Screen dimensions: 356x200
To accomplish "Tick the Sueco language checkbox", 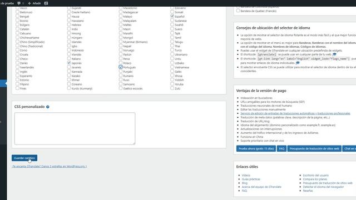I will 172,29.
